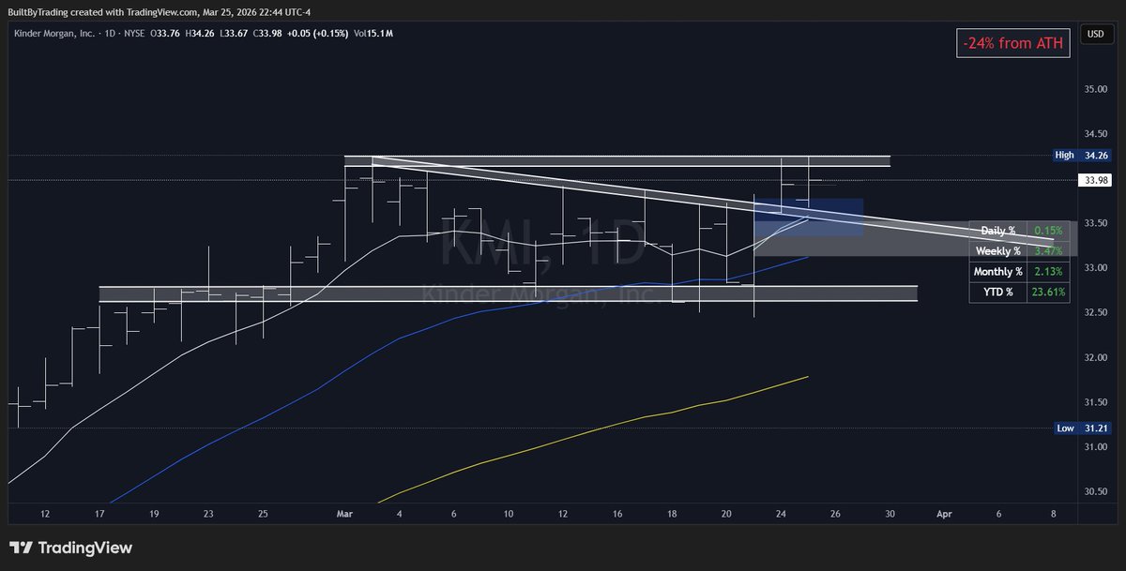This screenshot has height=571, width=1126.
Task: Click date 10 on the time axis
Action: pos(509,514)
